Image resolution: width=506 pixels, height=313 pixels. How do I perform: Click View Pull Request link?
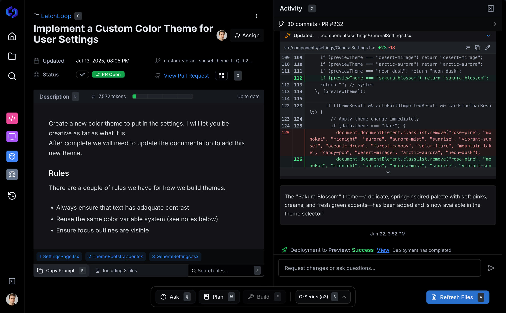186,76
